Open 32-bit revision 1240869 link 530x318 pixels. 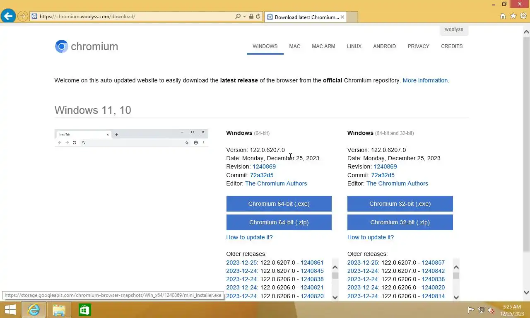click(x=385, y=166)
